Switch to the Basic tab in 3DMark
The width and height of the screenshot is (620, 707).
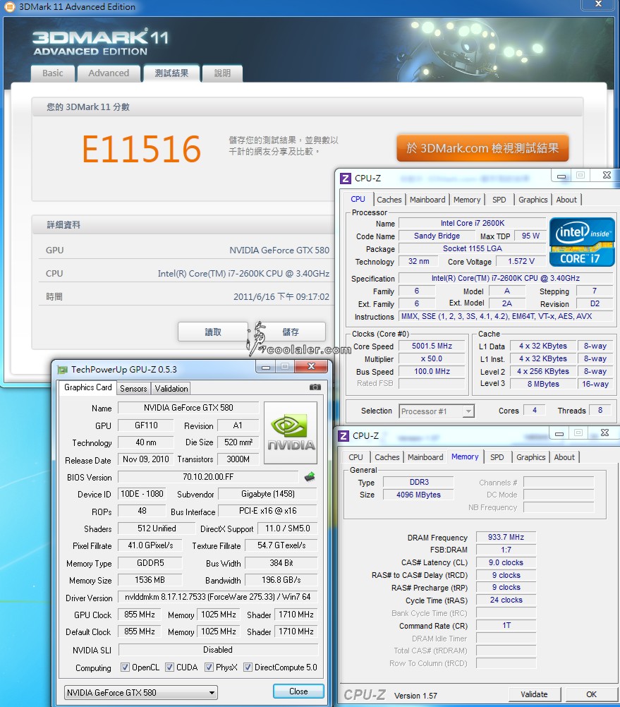coord(53,73)
